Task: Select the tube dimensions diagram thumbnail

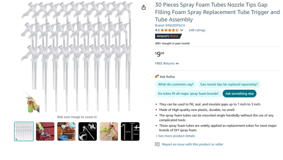Action: click(130, 131)
